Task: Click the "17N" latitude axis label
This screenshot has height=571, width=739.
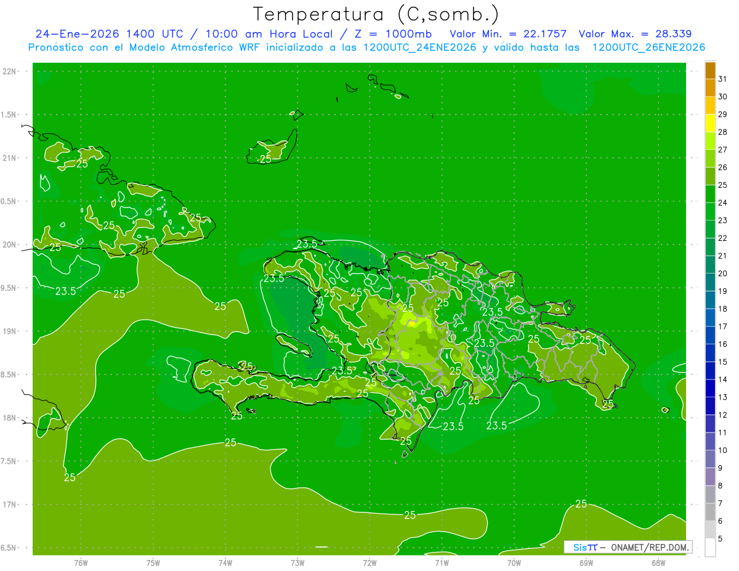Action: point(10,504)
